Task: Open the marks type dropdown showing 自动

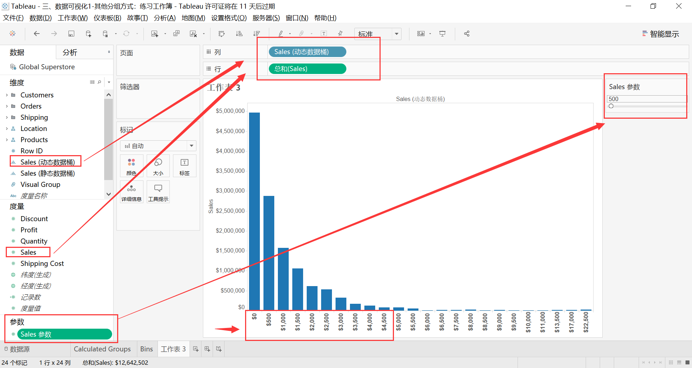Action: [x=158, y=146]
